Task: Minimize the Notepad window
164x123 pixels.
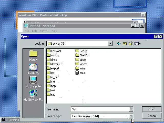Action: 133,26
